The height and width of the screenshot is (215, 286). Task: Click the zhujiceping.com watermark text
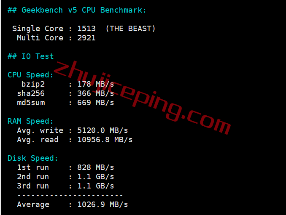[x=142, y=97]
